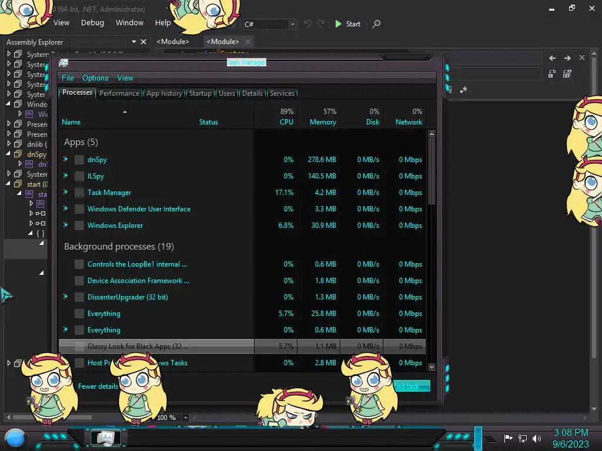602x451 pixels.
Task: Open the dnSpy Help menu
Action: click(x=163, y=23)
